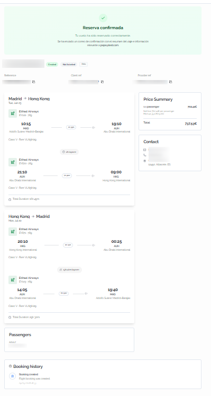The image size is (211, 396).
Task: Click the phone icon in the Contact card
Action: click(x=145, y=155)
